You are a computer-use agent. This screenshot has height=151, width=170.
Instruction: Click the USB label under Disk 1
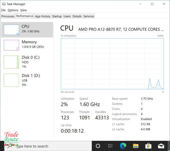pyautogui.click(x=24, y=80)
